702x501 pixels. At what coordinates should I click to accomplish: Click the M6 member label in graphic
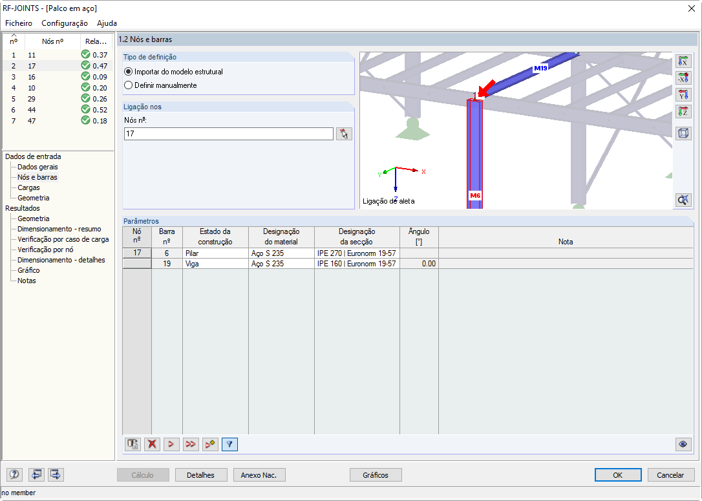[475, 196]
